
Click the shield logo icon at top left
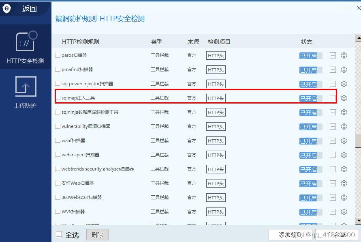point(6,9)
